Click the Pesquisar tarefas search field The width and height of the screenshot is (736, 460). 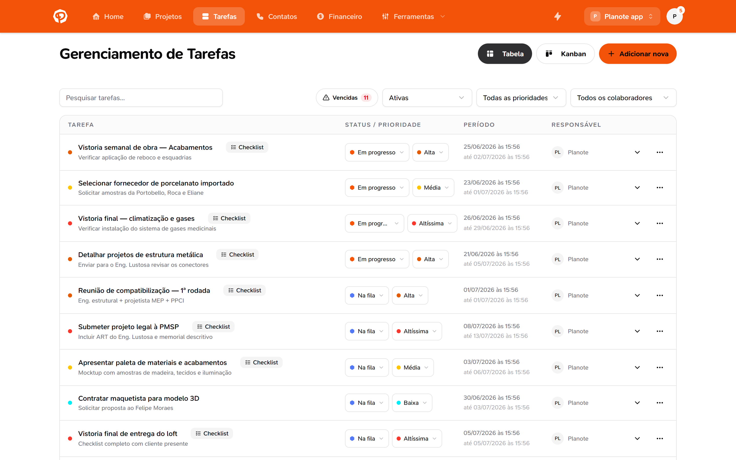(x=141, y=98)
